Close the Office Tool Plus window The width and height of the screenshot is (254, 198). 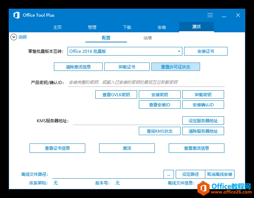(x=238, y=15)
